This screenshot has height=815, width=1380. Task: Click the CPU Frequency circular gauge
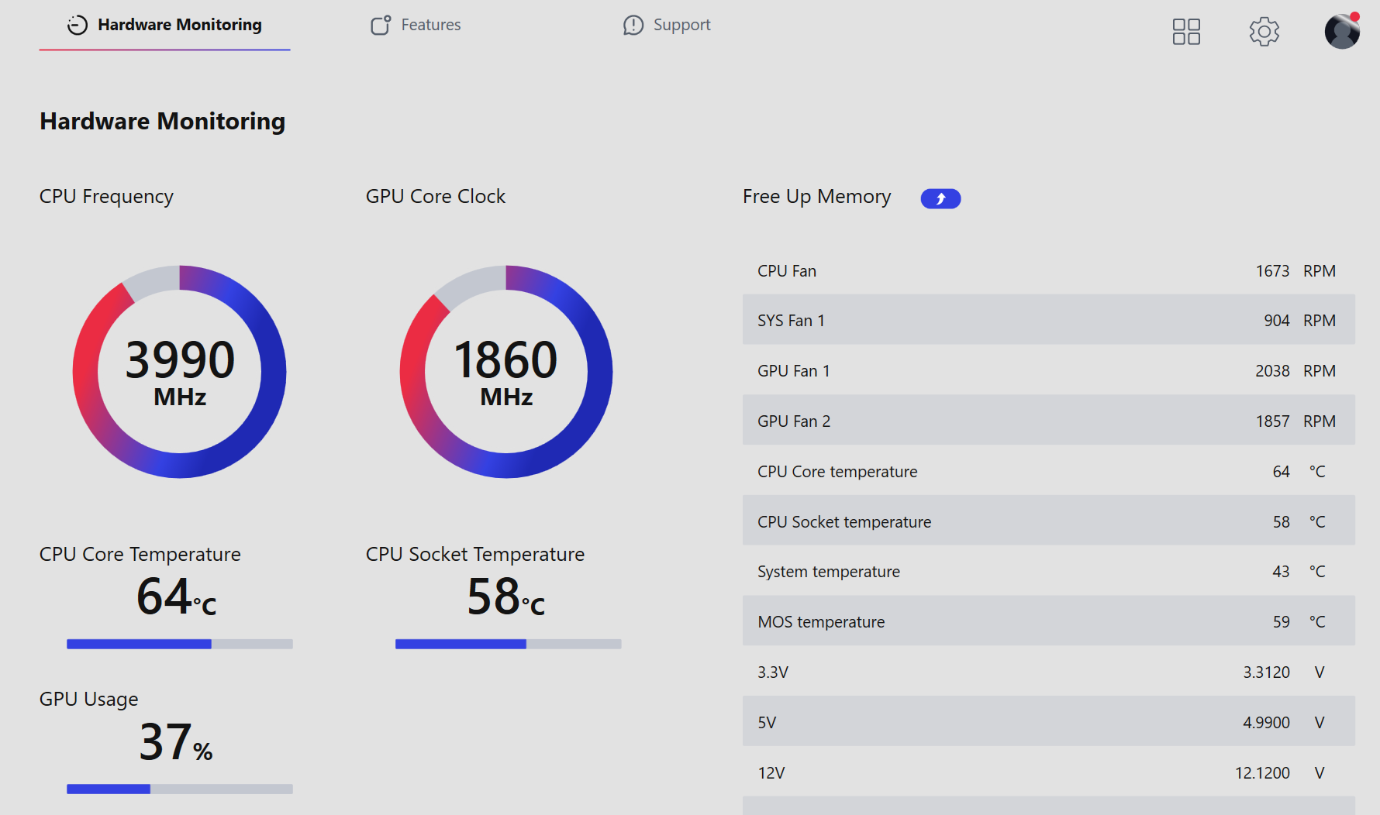[180, 372]
